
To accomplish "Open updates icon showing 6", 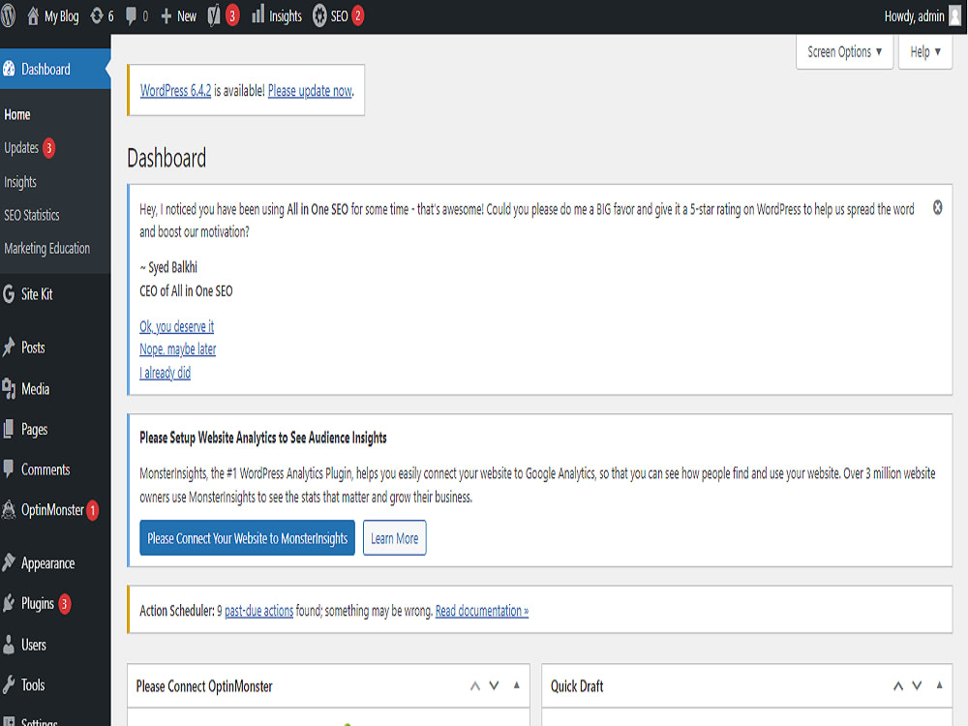I will point(96,16).
